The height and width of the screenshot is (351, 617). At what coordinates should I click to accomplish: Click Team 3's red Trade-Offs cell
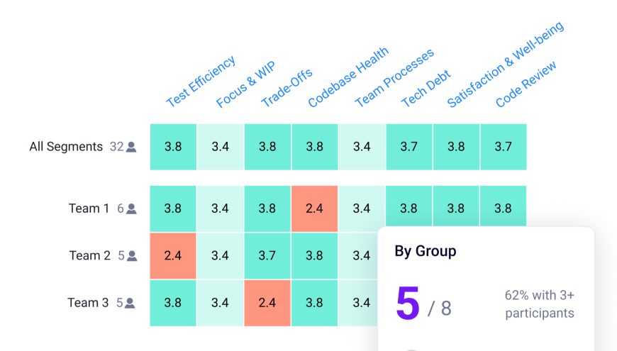pyautogui.click(x=267, y=303)
